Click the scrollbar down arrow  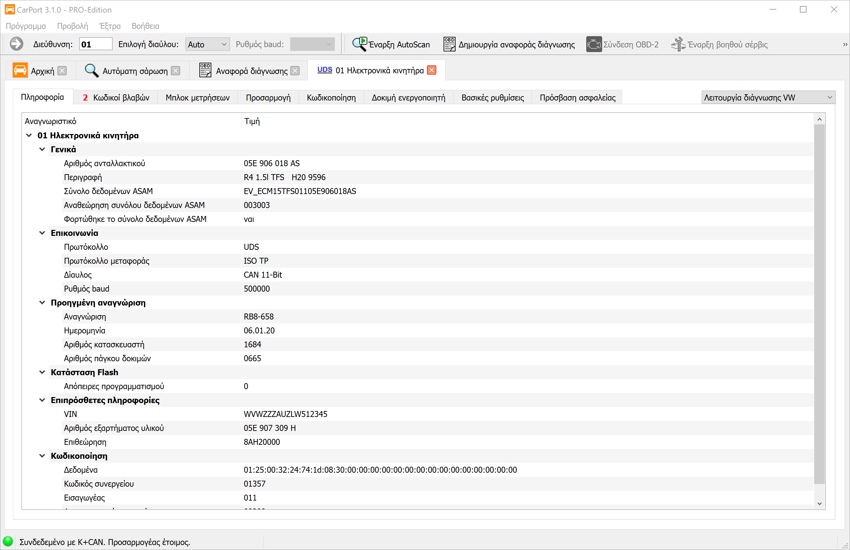pyautogui.click(x=819, y=504)
